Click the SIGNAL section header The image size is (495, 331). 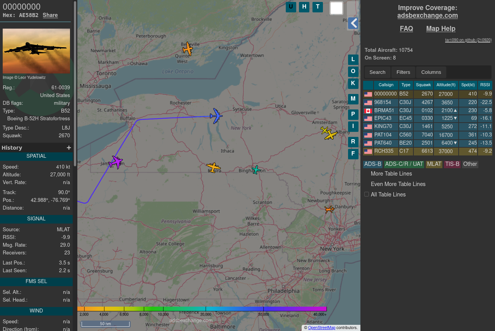pos(36,219)
